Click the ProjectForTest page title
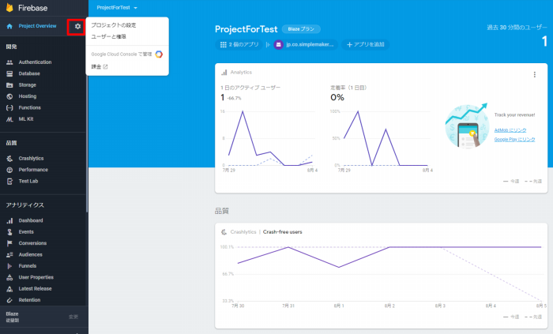The height and width of the screenshot is (334, 553). [246, 29]
